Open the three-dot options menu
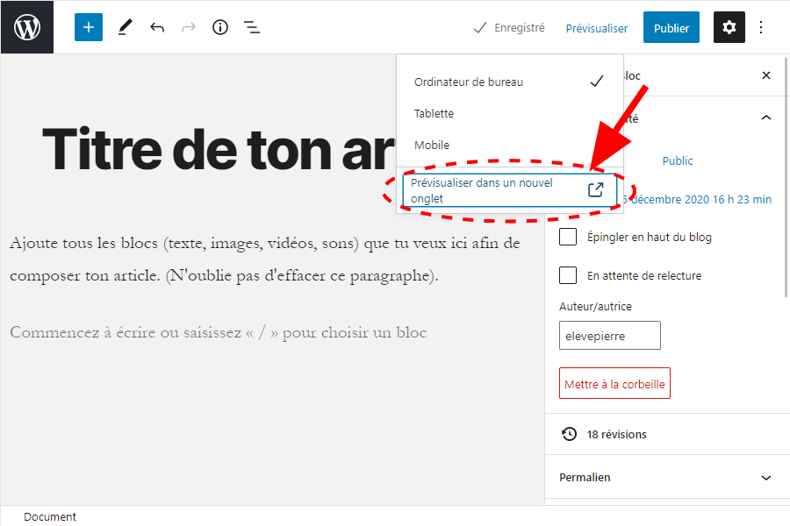790x526 pixels. pyautogui.click(x=761, y=27)
